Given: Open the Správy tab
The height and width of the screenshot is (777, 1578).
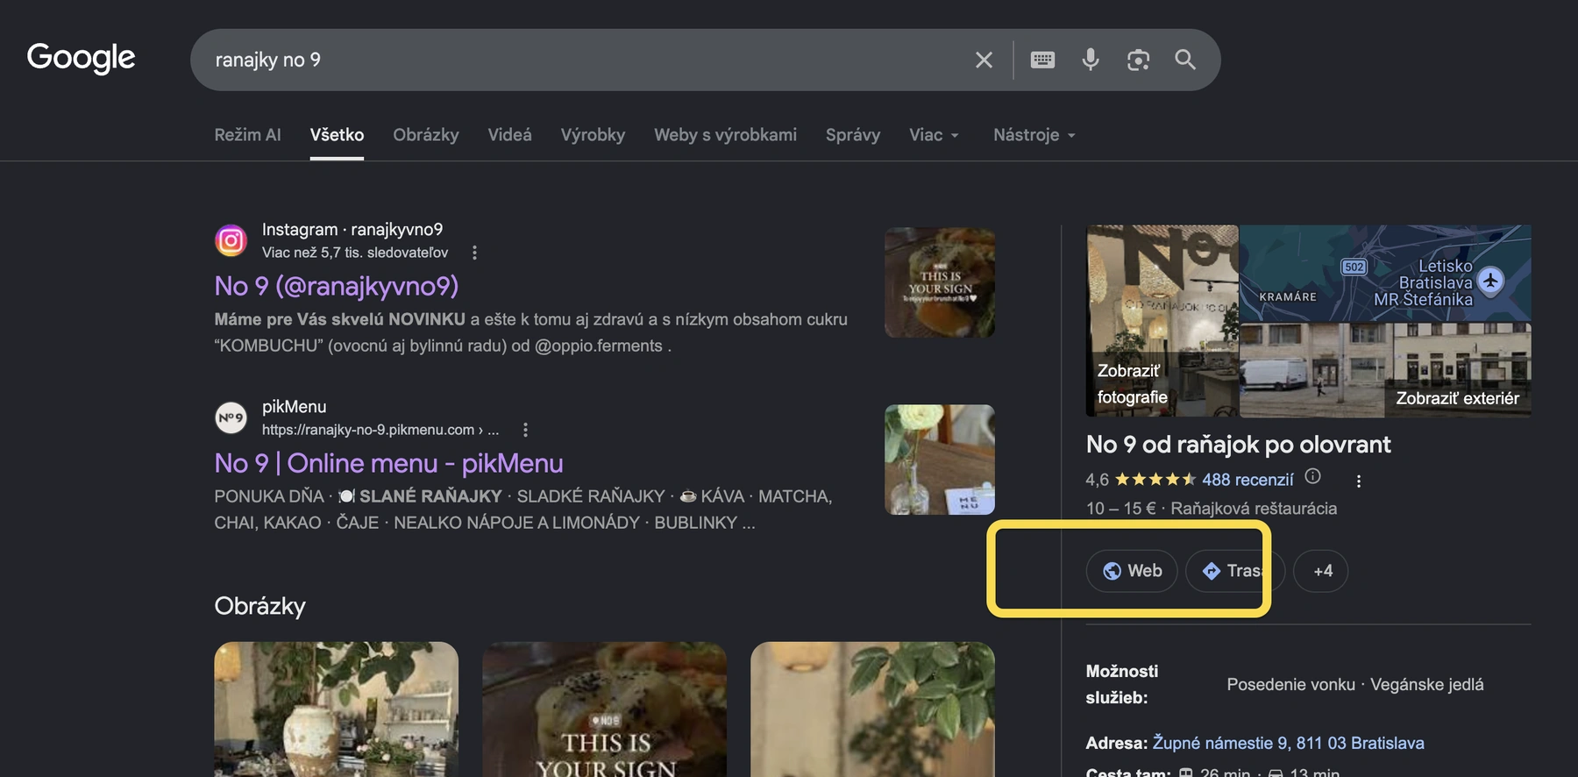Looking at the screenshot, I should 852,135.
